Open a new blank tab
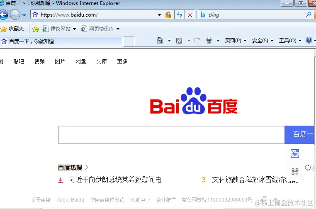316x209 pixels. (x=129, y=42)
